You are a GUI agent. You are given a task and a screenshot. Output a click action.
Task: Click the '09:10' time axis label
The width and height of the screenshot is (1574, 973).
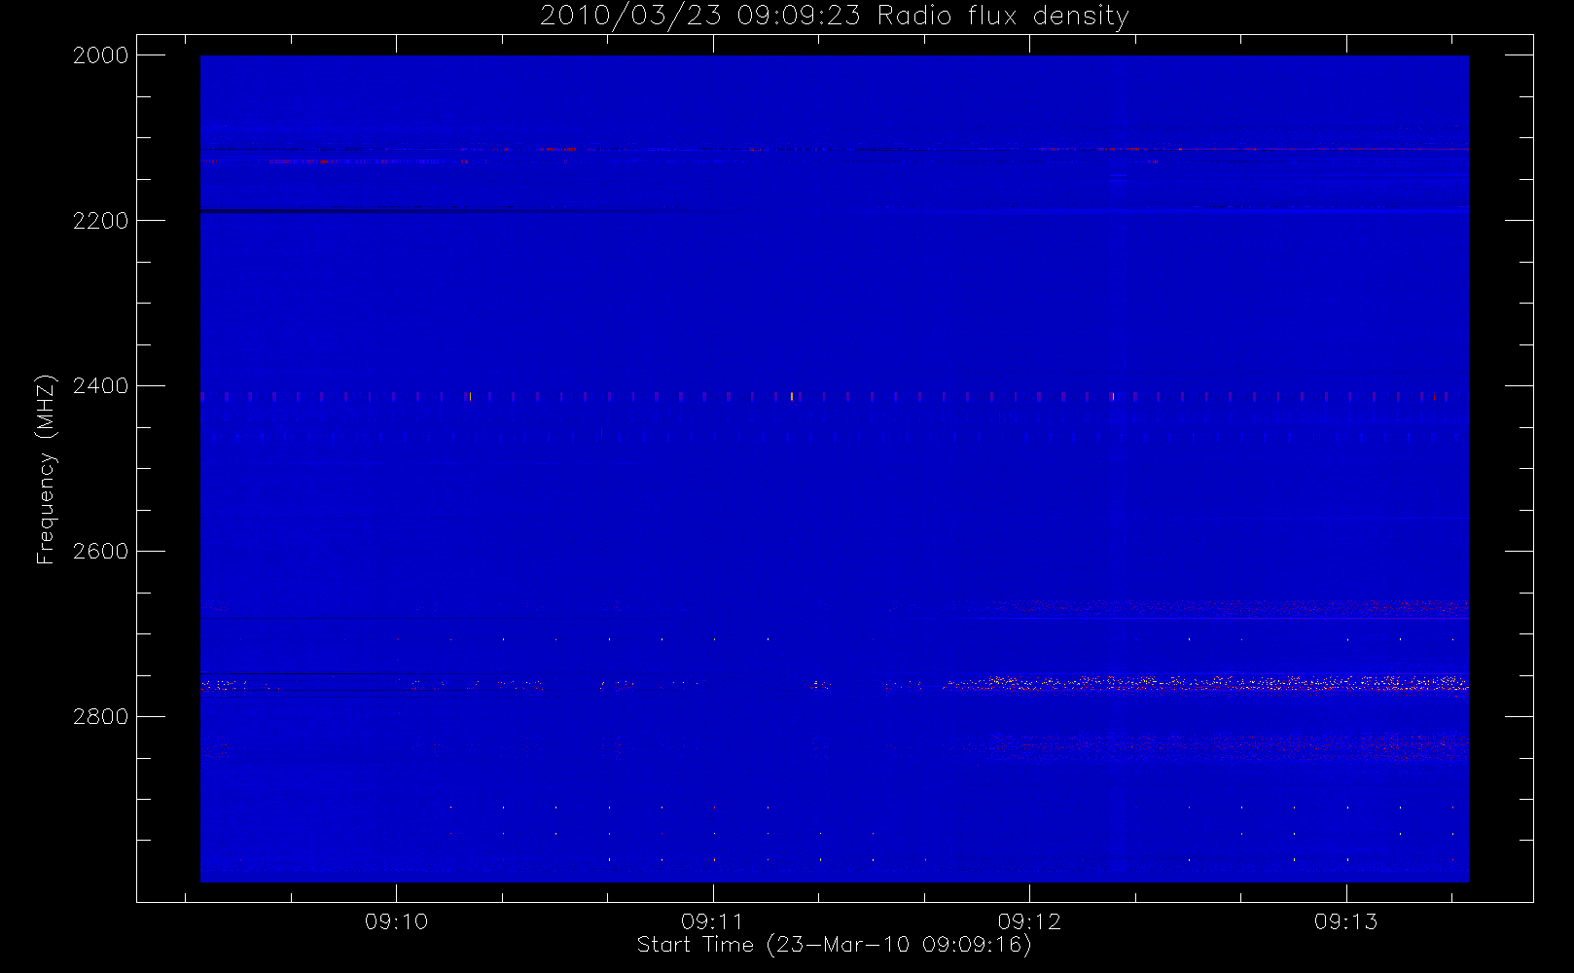tap(396, 921)
